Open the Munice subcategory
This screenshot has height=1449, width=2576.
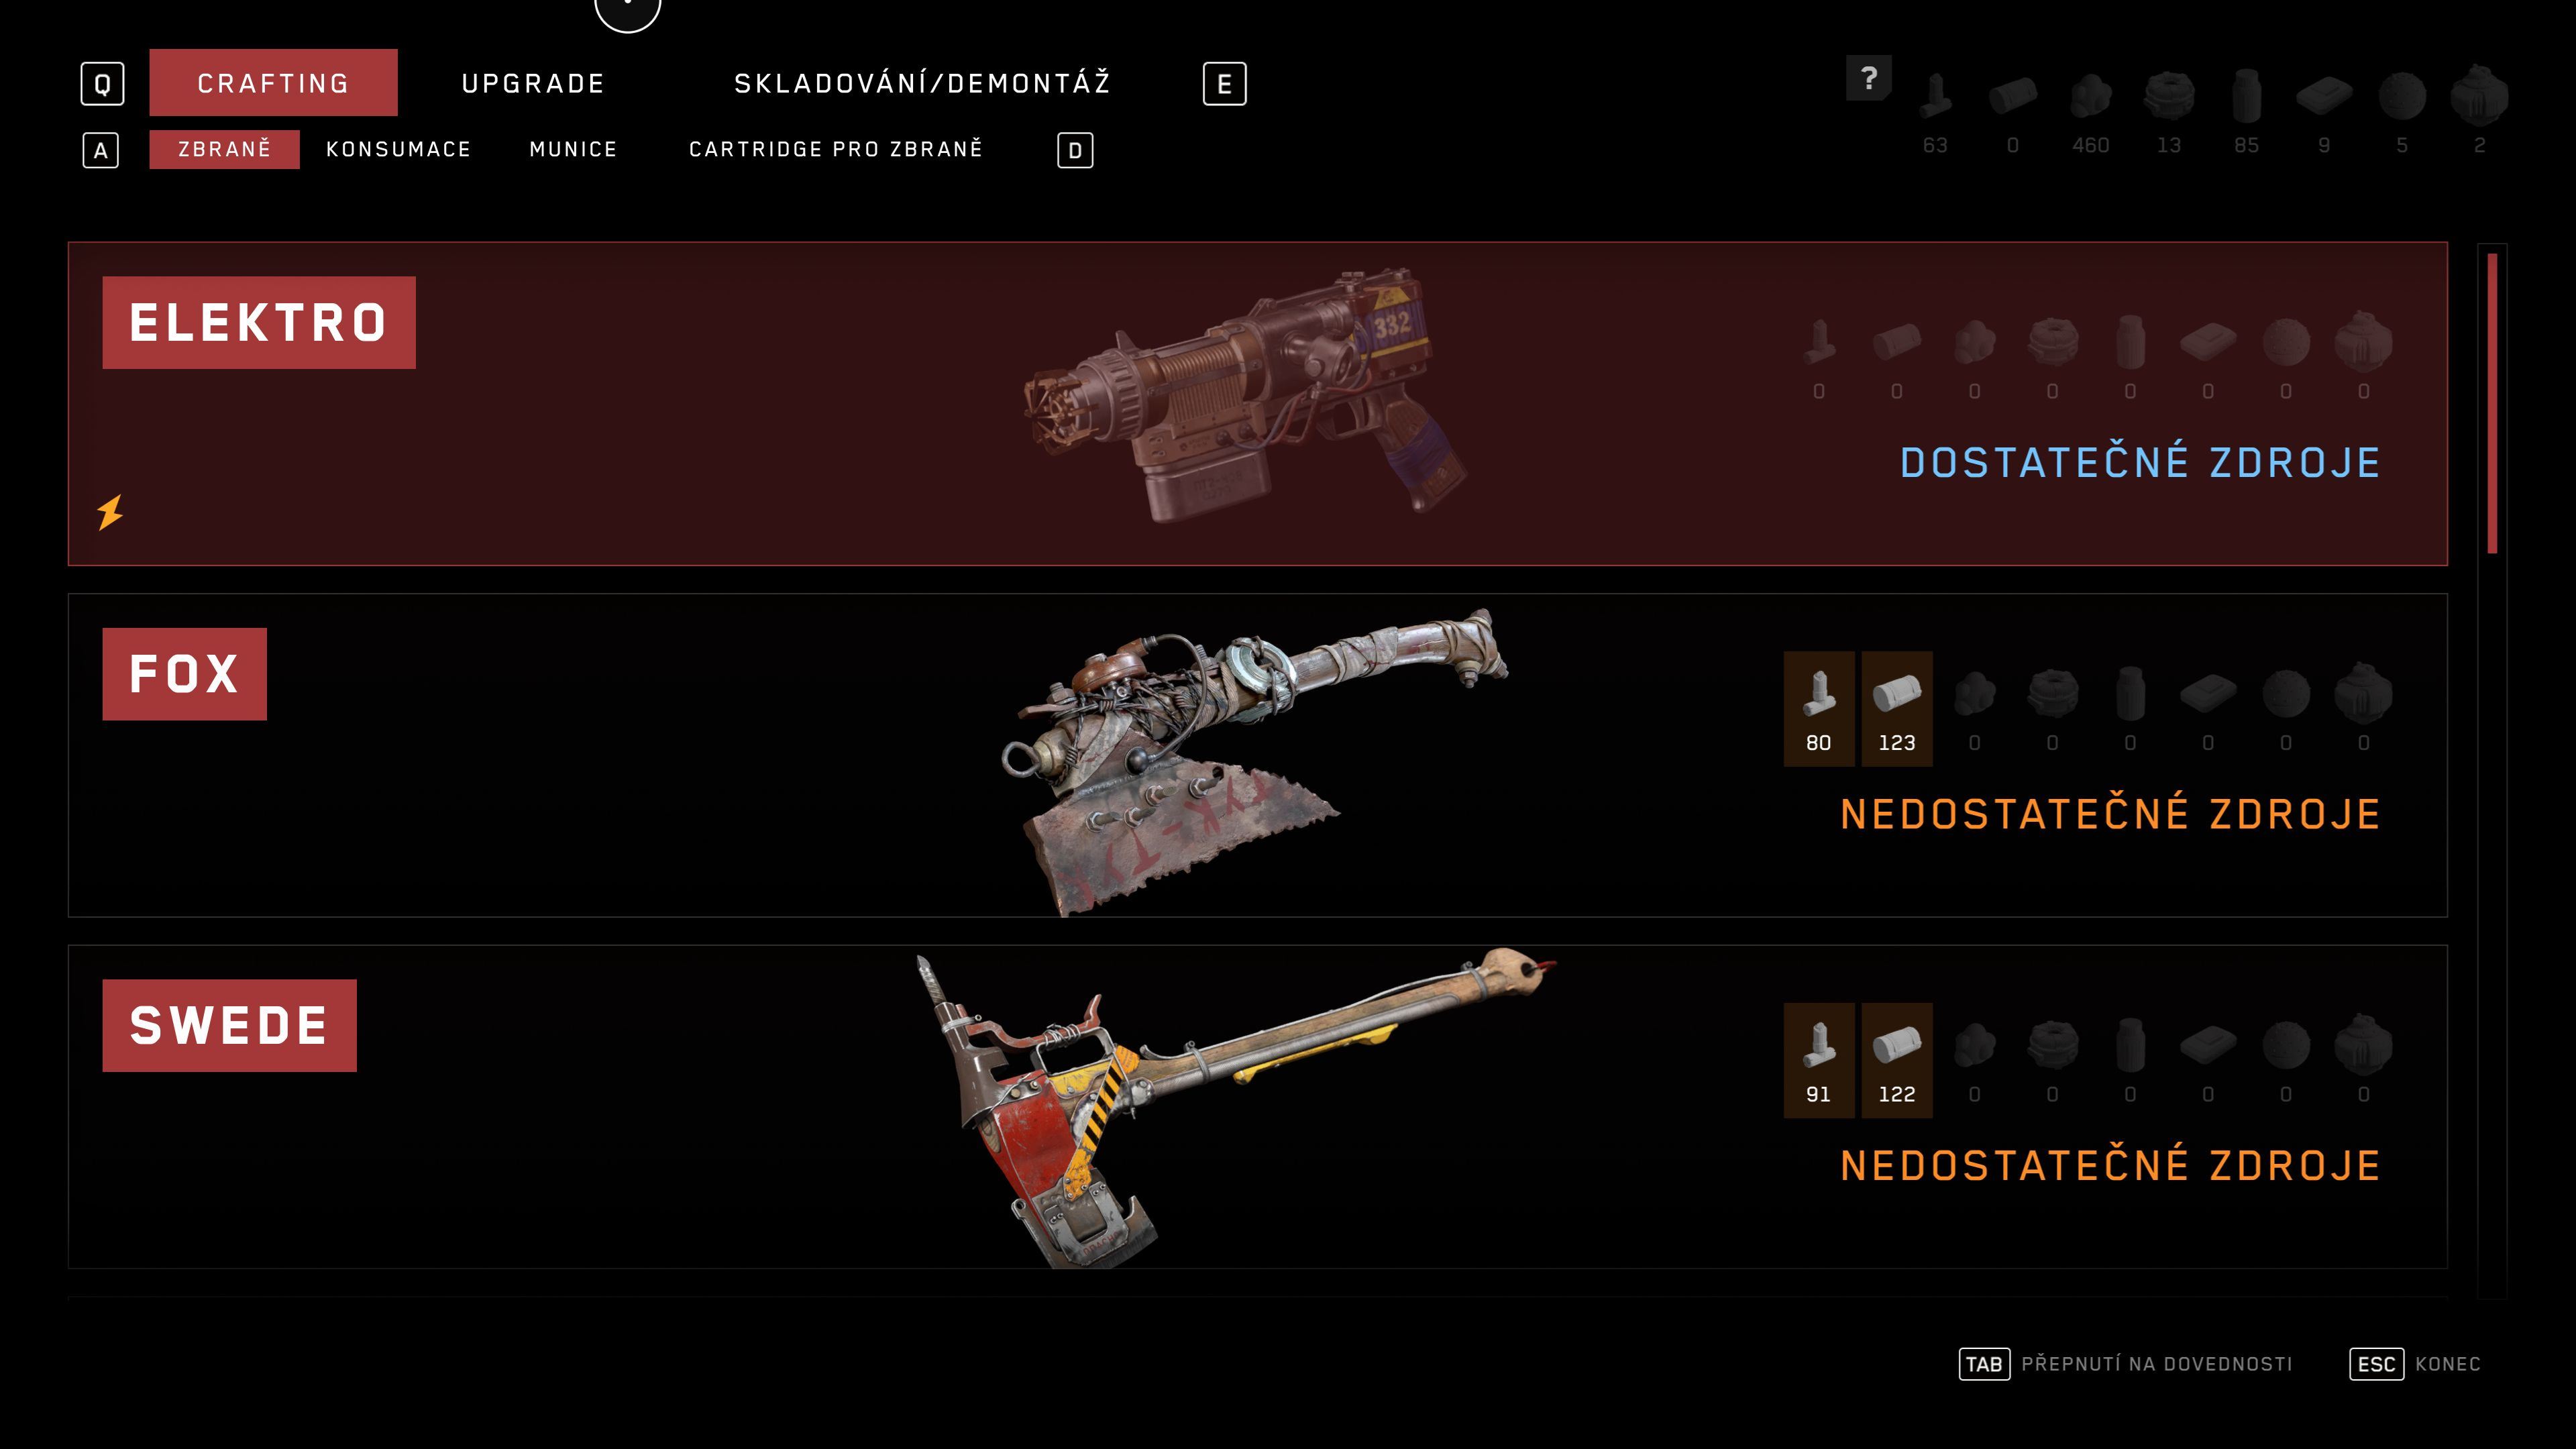click(573, 149)
